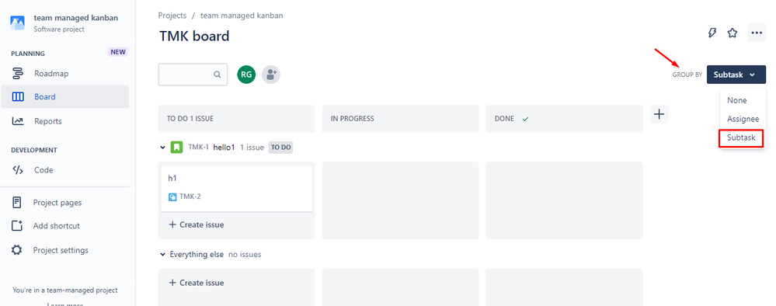Click the TMK-2 subtask icon
776x306 pixels.
pyautogui.click(x=172, y=196)
